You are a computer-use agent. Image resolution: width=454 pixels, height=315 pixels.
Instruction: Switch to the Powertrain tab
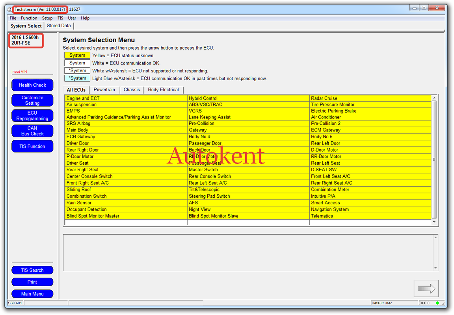pyautogui.click(x=104, y=90)
